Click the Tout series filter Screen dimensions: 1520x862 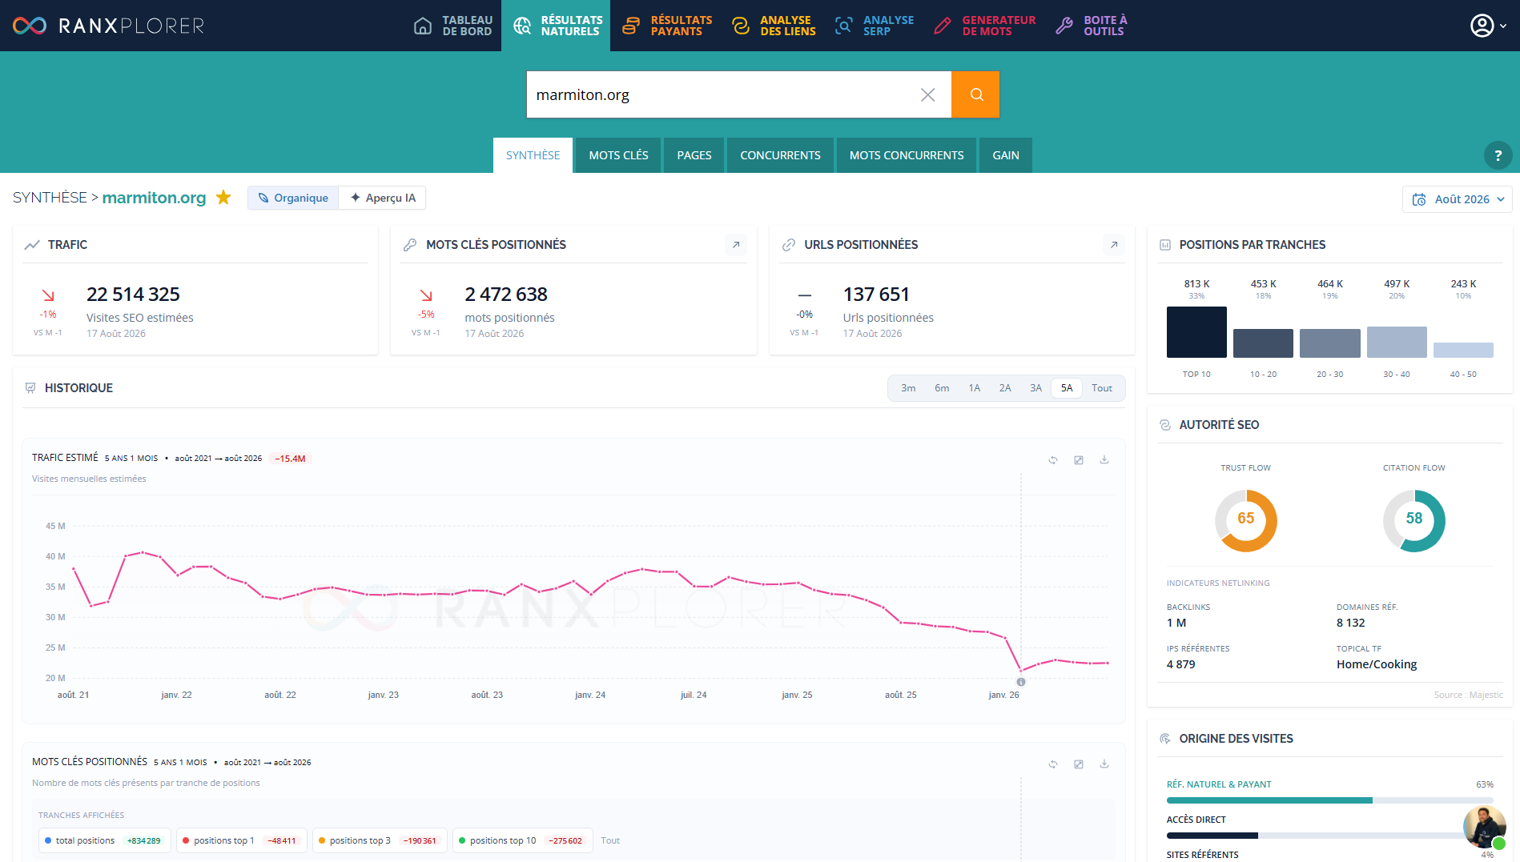tap(610, 840)
